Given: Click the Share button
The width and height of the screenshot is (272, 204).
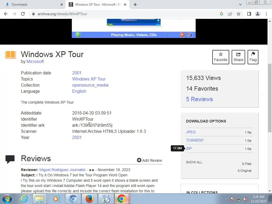Looking at the screenshot, I should pos(238,57).
